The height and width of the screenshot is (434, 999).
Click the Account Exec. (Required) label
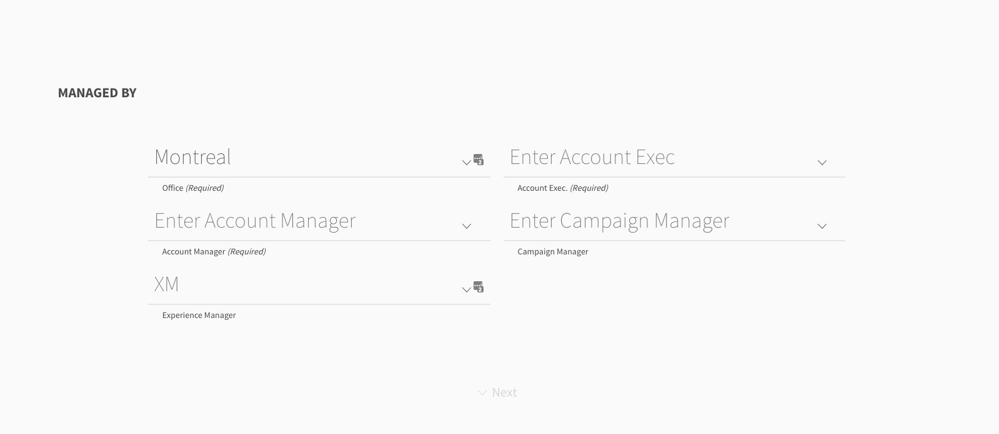point(562,188)
